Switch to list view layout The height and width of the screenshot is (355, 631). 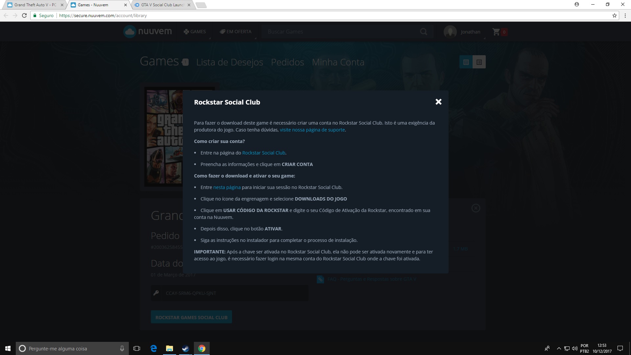tap(479, 62)
